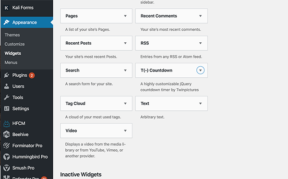Click "Arbitrary text." description
This screenshot has height=179, width=288.
click(152, 117)
